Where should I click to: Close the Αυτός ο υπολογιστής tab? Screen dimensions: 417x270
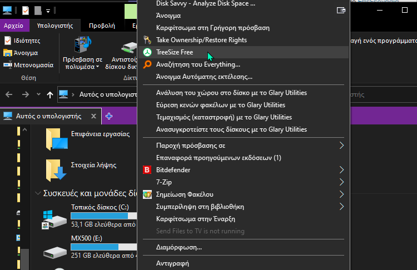point(93,116)
